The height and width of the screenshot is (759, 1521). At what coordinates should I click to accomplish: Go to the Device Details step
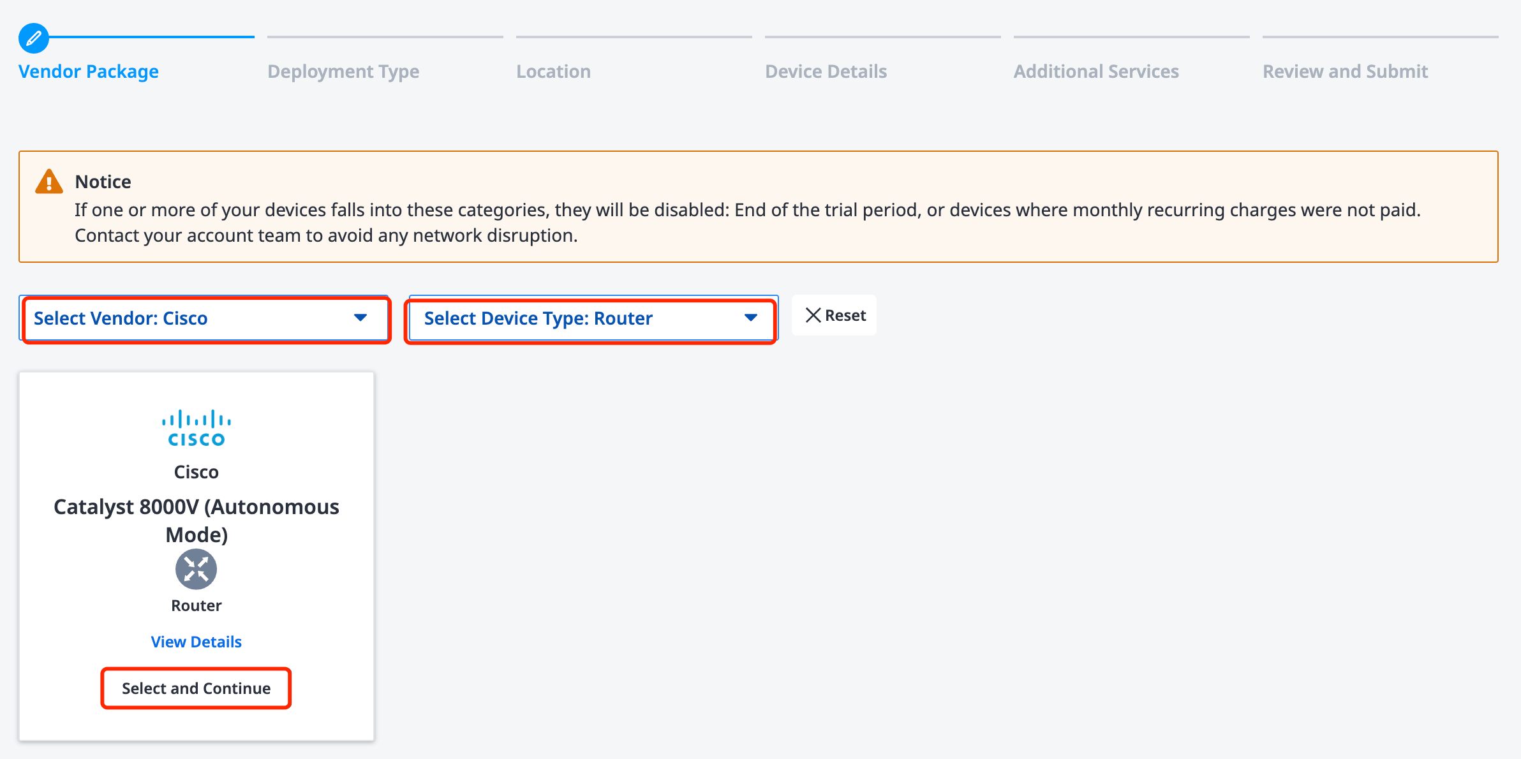[826, 71]
